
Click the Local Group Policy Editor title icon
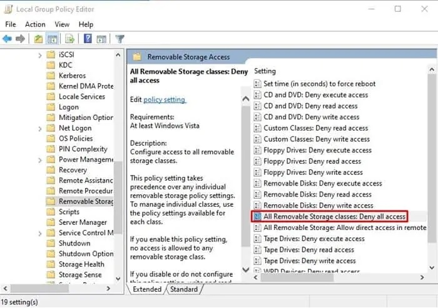tap(8, 9)
